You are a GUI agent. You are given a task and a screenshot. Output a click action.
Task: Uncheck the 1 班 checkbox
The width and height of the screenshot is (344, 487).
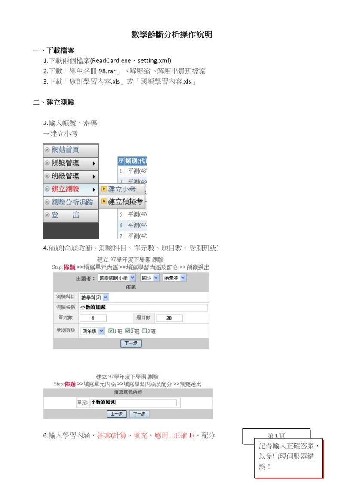[x=111, y=331]
